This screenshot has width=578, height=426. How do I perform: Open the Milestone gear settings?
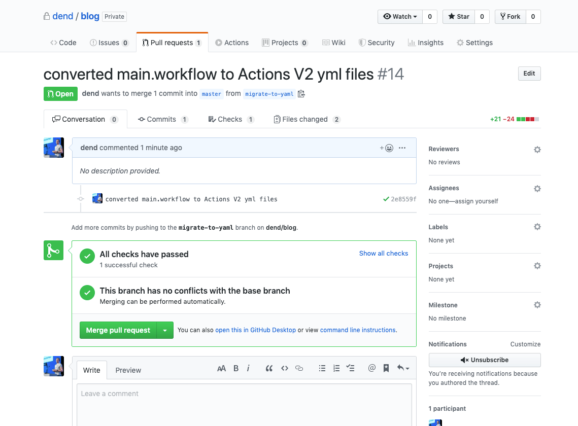[x=537, y=305]
